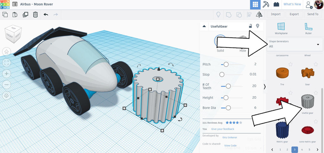This screenshot has height=153, width=324.
Task: Redo the last action
Action: coord(56,15)
